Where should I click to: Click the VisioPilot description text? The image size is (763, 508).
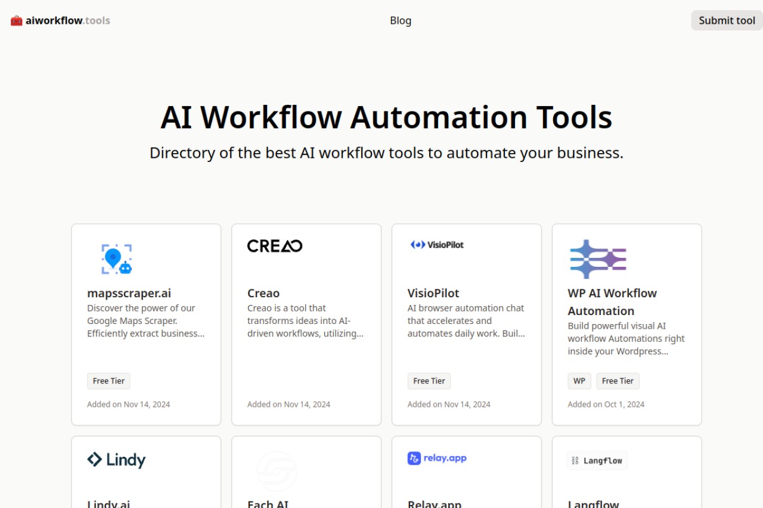(x=466, y=321)
